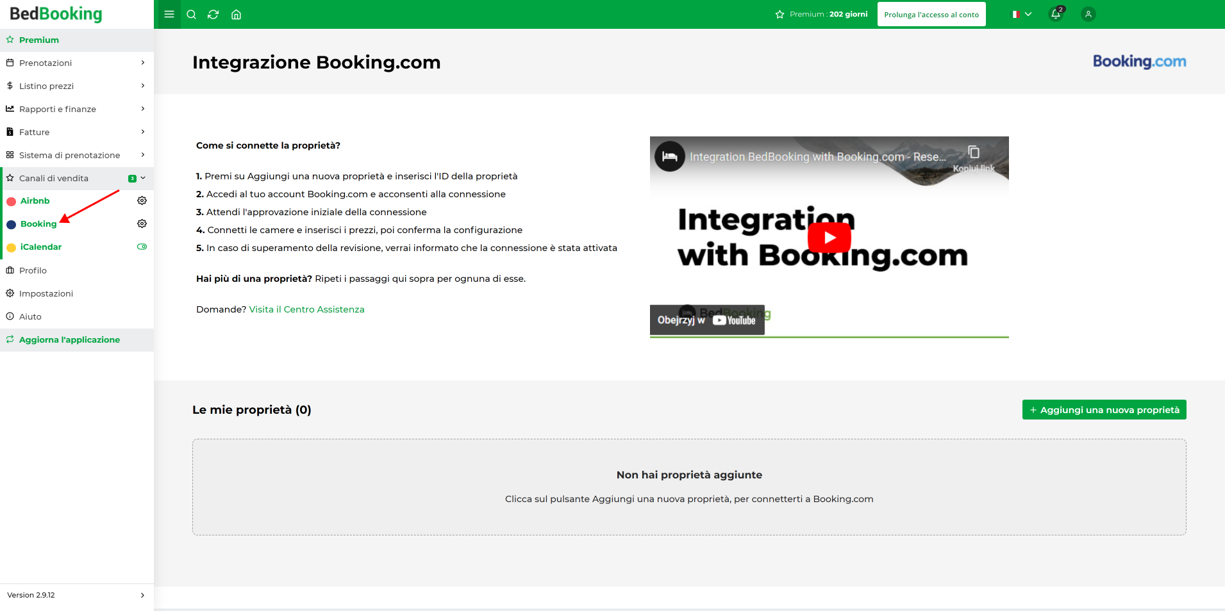The width and height of the screenshot is (1225, 611).
Task: Click Prolunga l'accesso al conto button
Action: click(x=931, y=14)
